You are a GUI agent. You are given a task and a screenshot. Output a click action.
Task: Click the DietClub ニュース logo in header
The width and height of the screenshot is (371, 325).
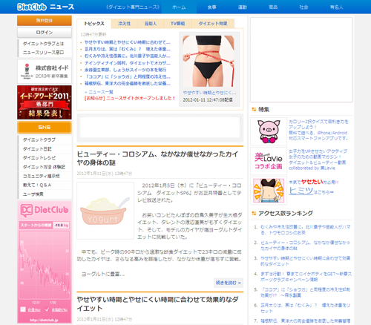pyautogui.click(x=45, y=7)
